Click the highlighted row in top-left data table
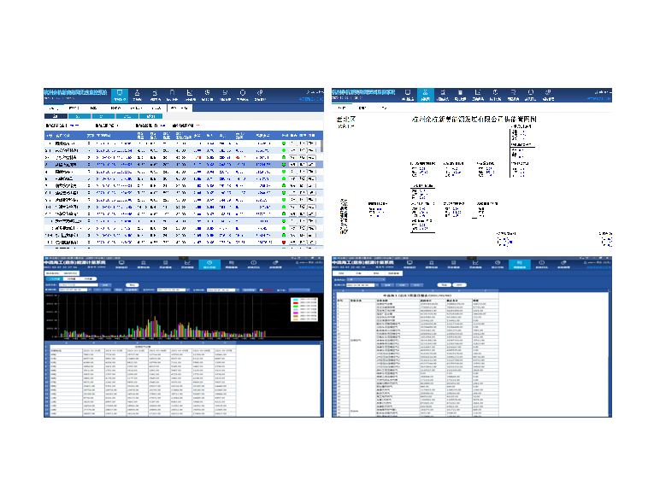This screenshot has height=503, width=654. pyautogui.click(x=184, y=165)
